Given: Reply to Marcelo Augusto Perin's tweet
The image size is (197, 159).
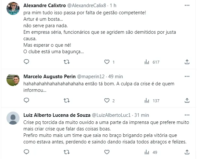Looking at the screenshot, I should [27, 101].
